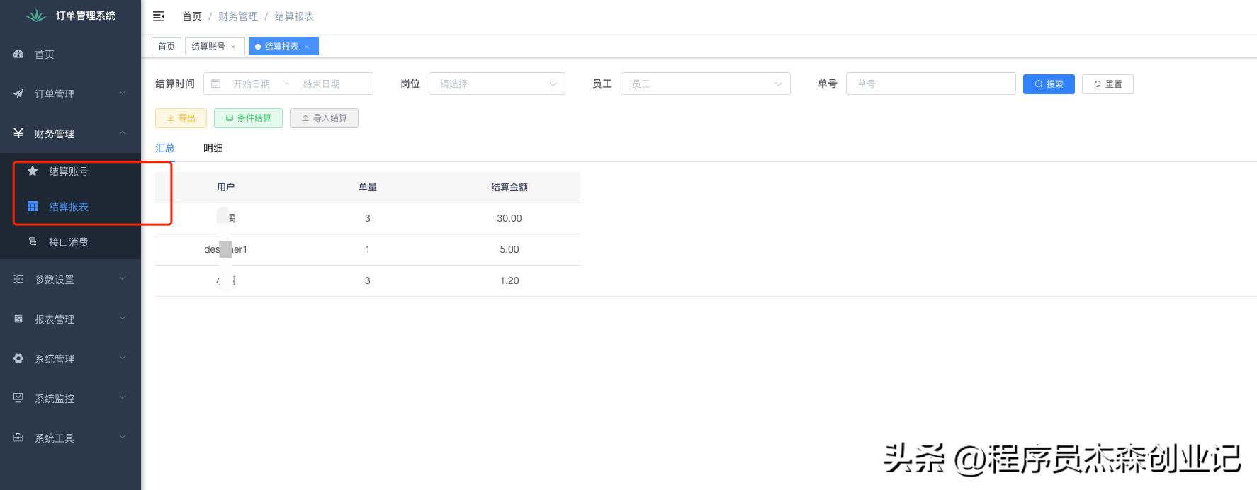The width and height of the screenshot is (1257, 490).
Task: Click the sidebar collapse hamburger icon
Action: tap(159, 16)
